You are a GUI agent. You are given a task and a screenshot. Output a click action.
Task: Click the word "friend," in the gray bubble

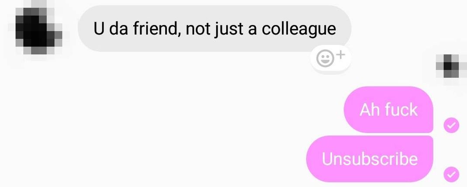click(157, 29)
